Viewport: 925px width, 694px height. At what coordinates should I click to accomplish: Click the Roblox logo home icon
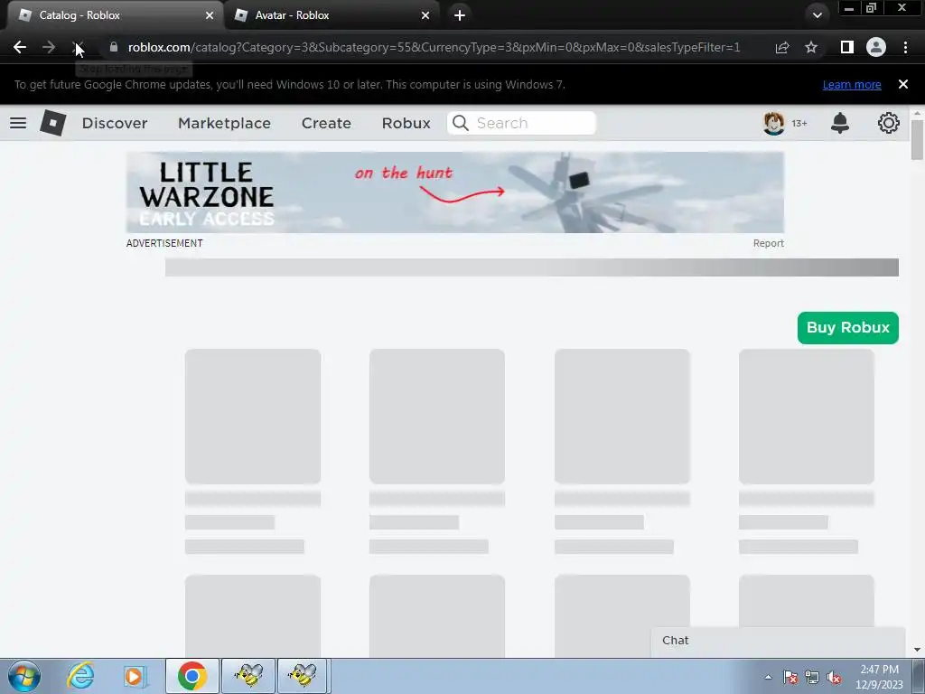click(53, 123)
